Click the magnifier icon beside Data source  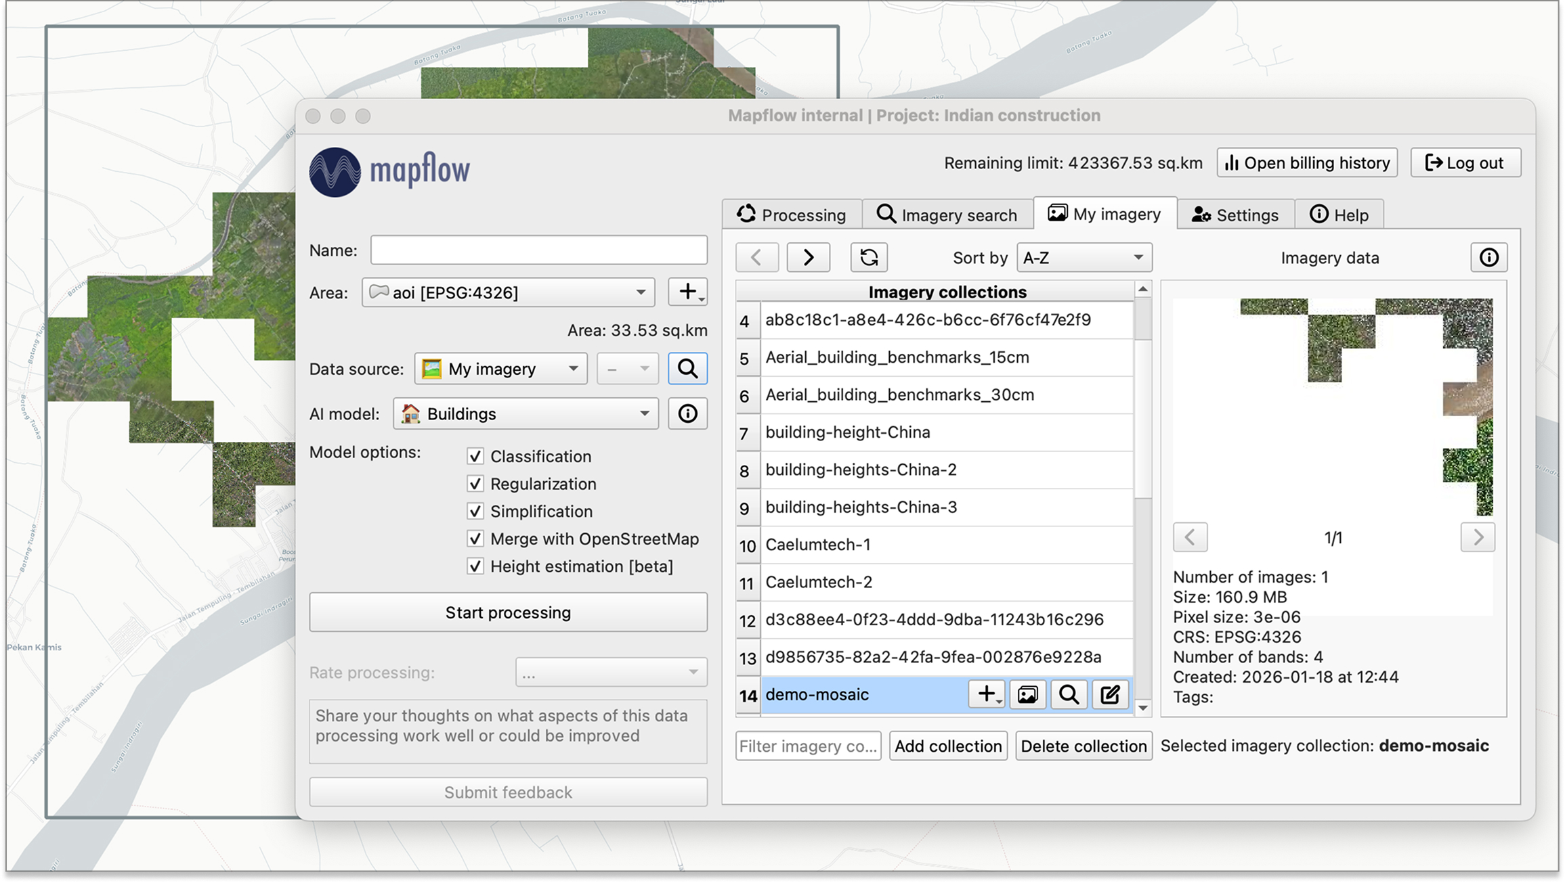pos(687,369)
